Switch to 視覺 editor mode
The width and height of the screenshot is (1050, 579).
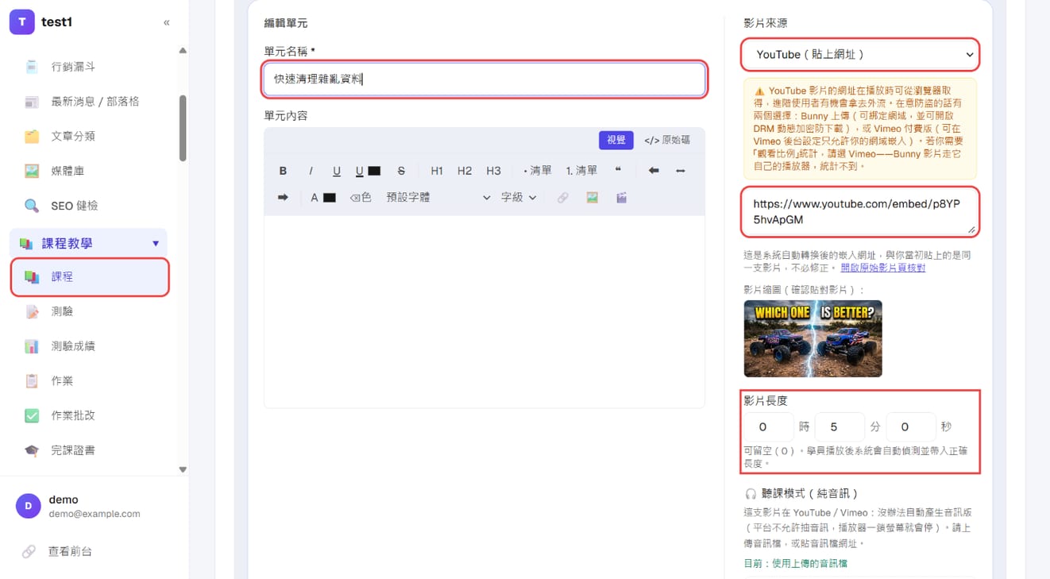point(616,140)
